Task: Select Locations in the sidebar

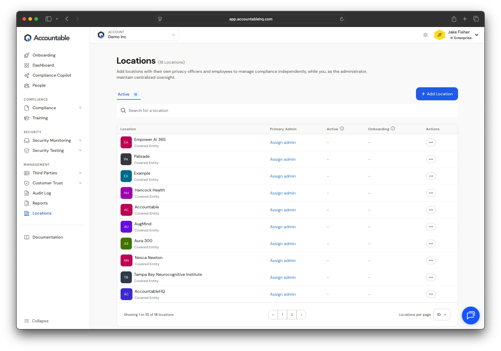Action: click(42, 213)
